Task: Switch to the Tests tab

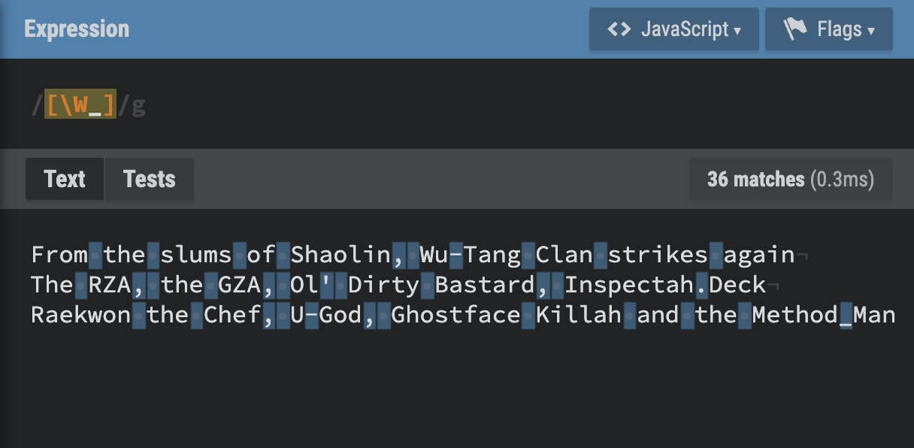Action: click(149, 179)
